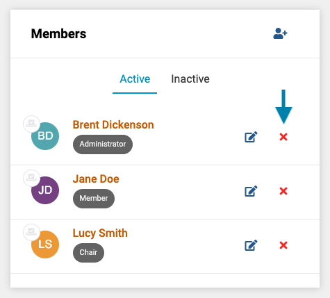The height and width of the screenshot is (298, 330).
Task: Toggle voting badge on Jane Doe's avatar
Action: (31, 178)
